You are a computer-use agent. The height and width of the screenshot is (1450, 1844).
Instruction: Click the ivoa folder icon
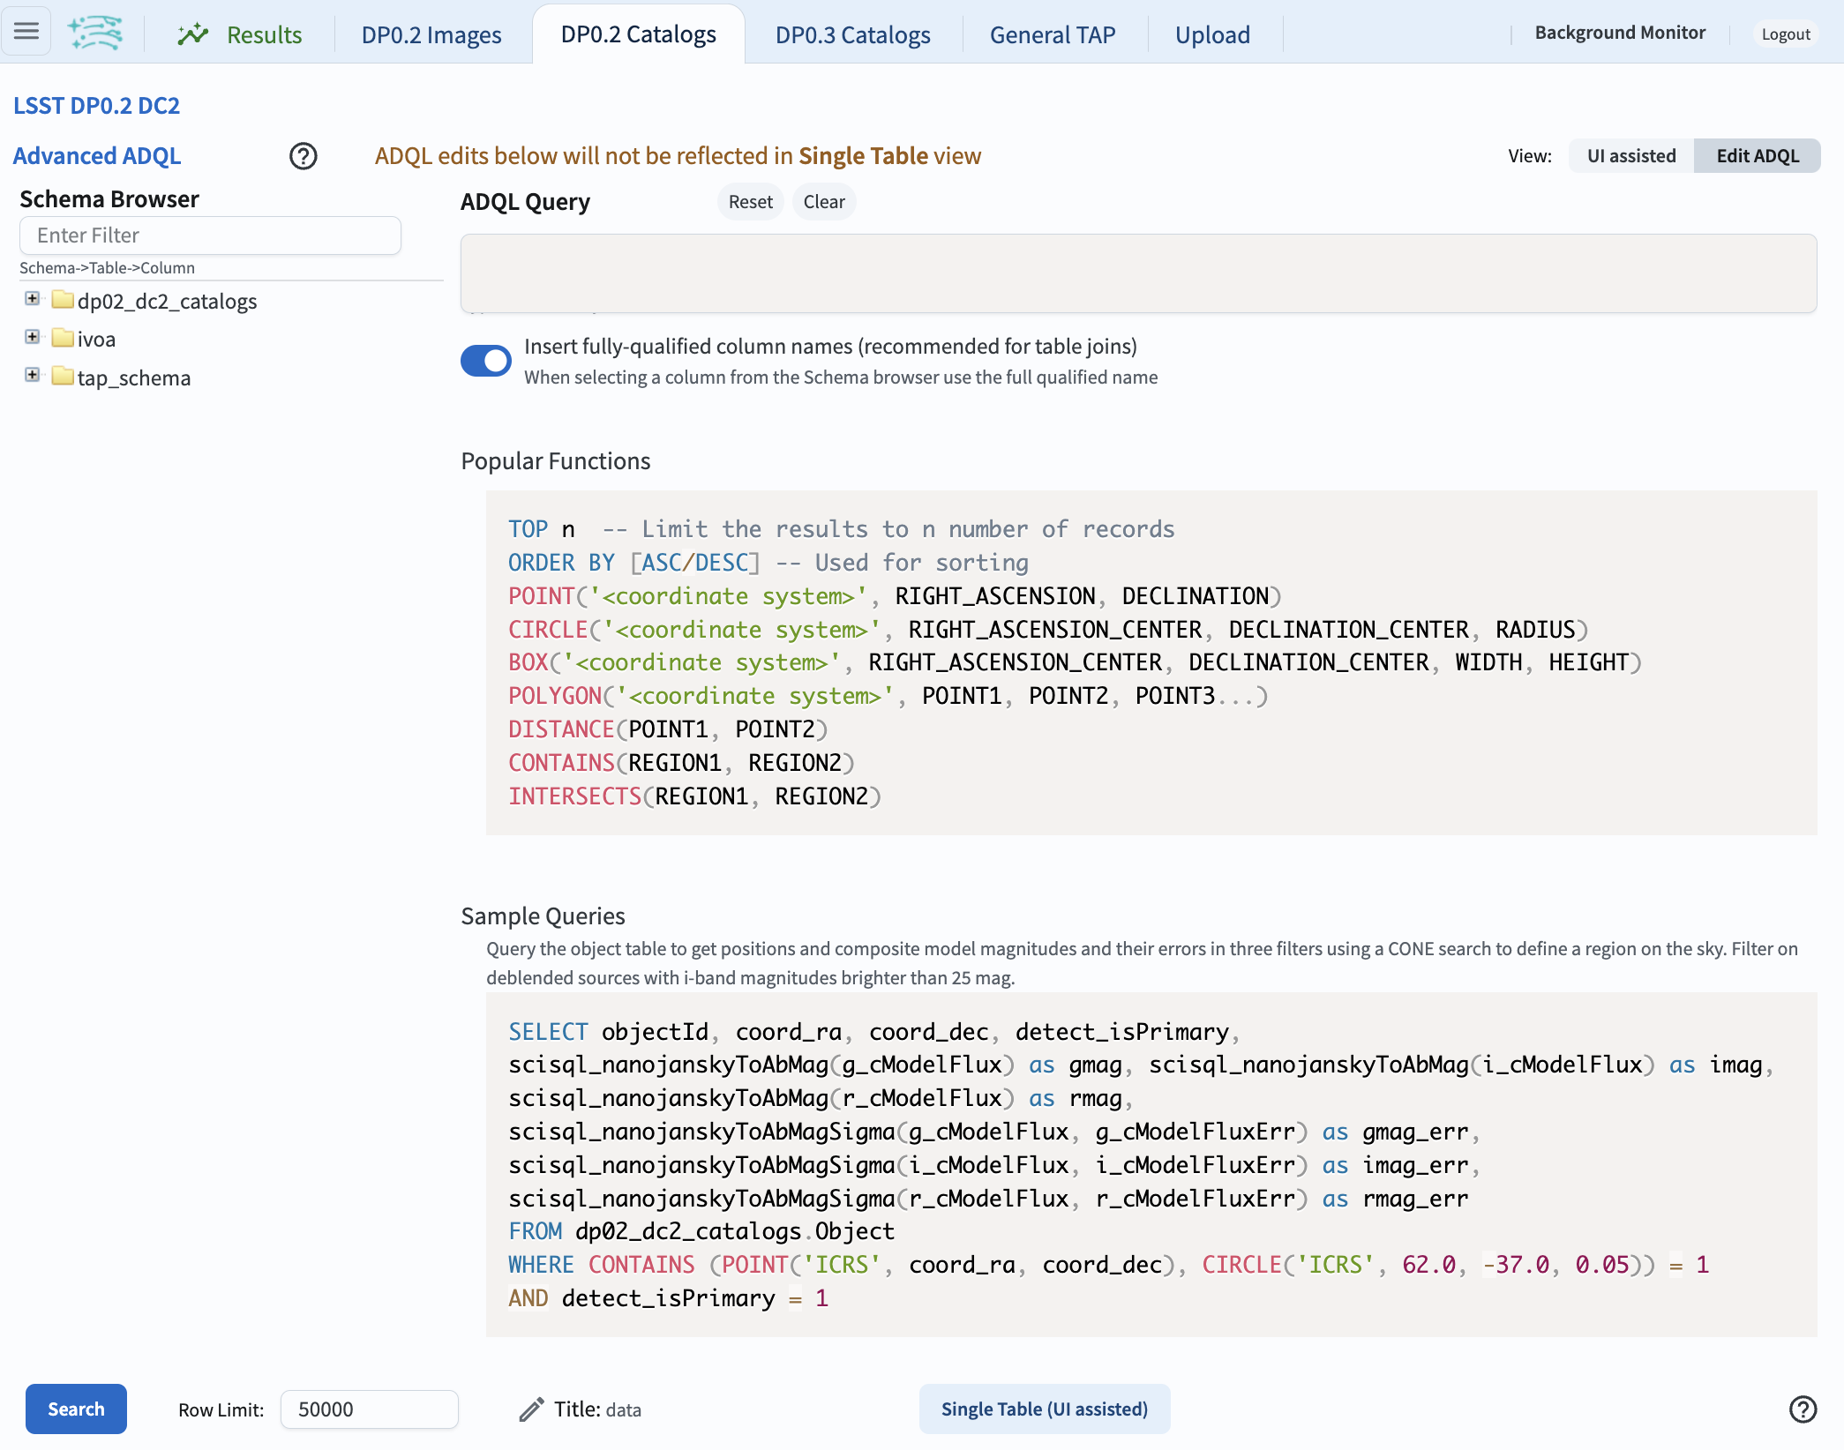[62, 339]
